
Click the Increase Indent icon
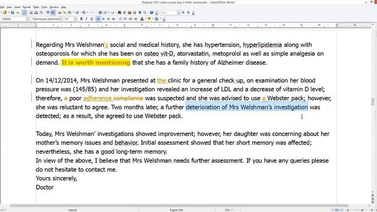click(135, 19)
